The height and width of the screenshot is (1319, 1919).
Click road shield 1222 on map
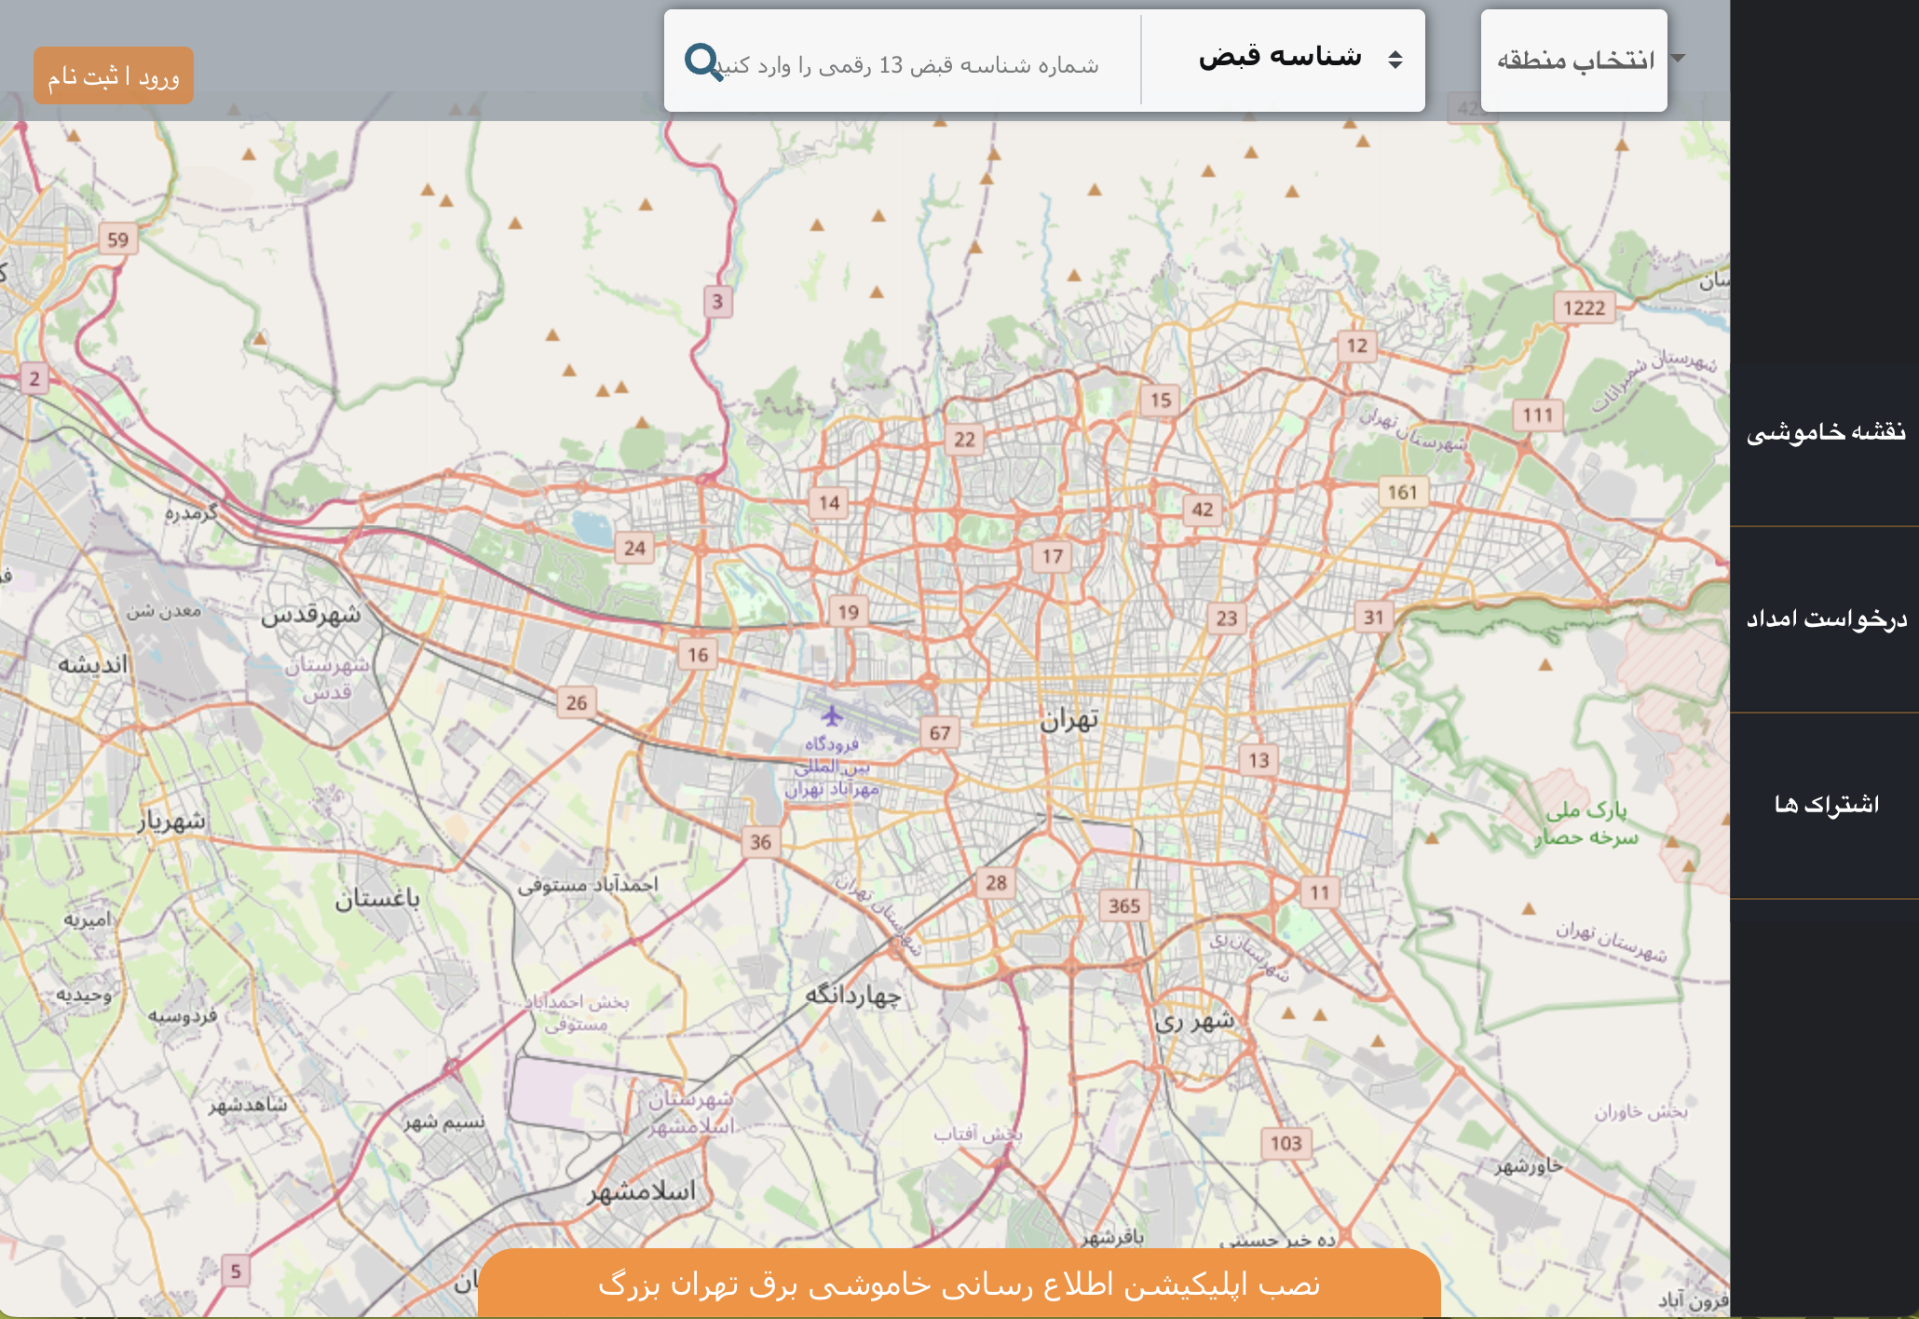(1585, 308)
